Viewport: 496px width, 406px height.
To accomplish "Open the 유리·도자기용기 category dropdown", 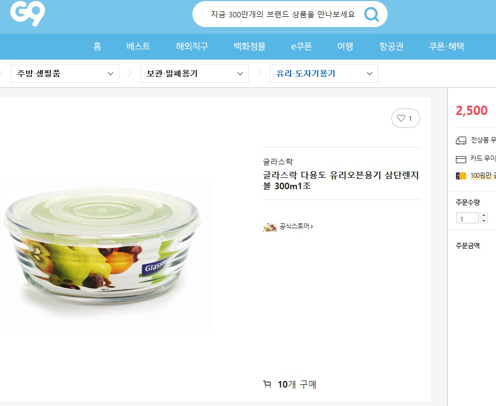I will (324, 73).
